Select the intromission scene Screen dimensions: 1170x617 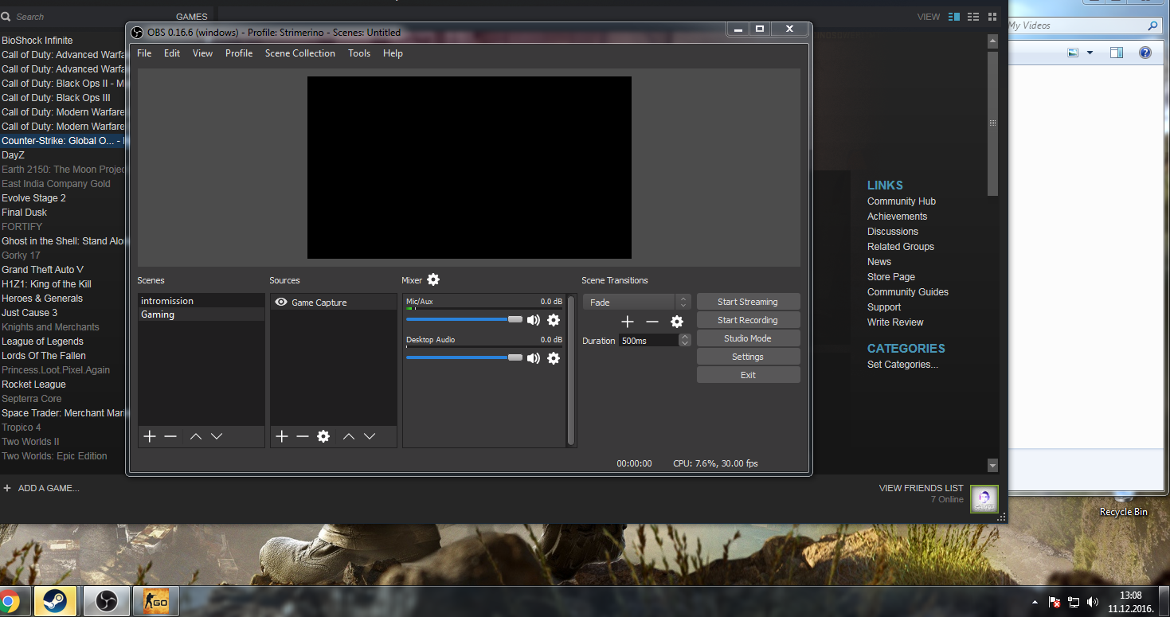tap(202, 301)
